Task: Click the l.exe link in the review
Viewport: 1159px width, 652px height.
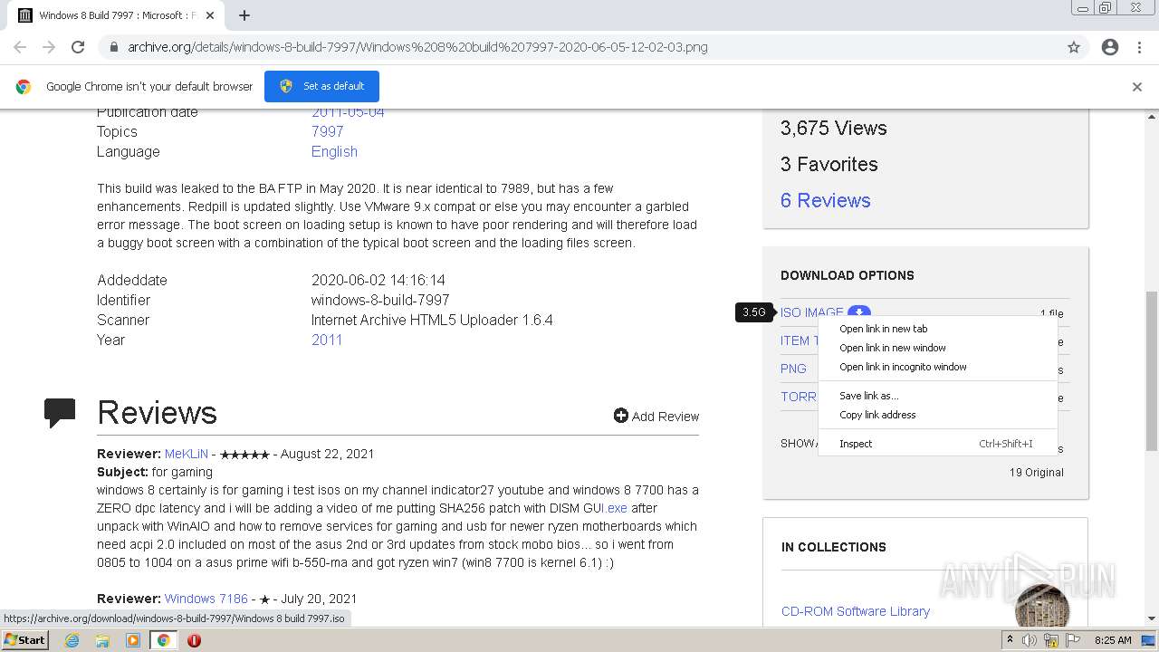Action: click(615, 508)
